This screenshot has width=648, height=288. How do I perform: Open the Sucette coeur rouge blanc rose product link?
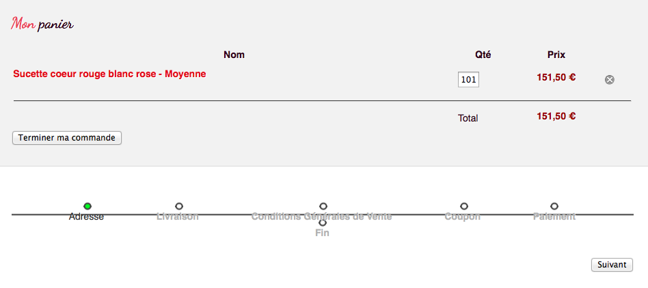109,74
